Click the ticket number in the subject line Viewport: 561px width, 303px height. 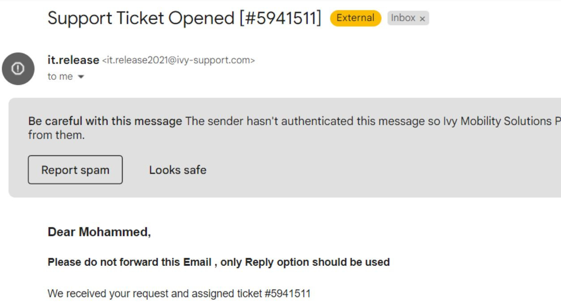pyautogui.click(x=281, y=18)
